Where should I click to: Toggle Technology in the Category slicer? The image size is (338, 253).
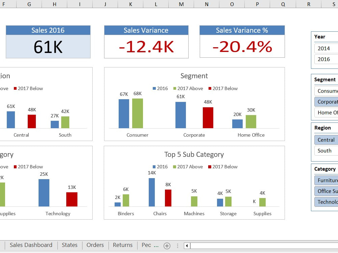point(326,202)
